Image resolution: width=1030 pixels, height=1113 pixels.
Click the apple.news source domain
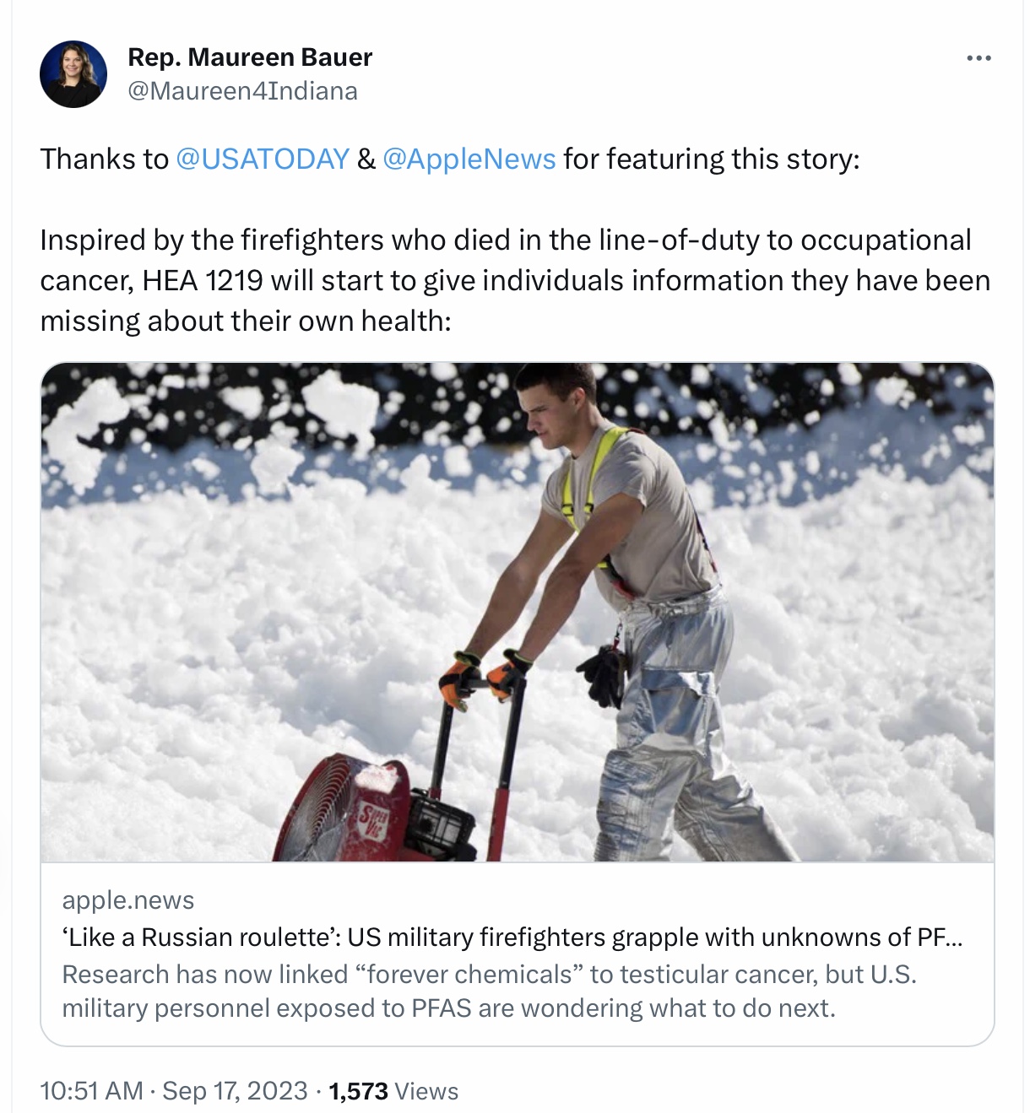[128, 900]
